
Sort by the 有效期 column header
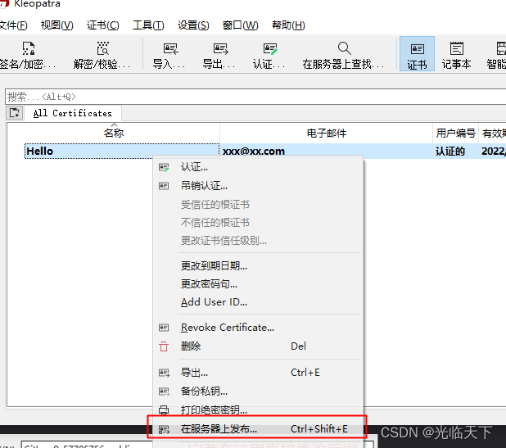point(492,133)
